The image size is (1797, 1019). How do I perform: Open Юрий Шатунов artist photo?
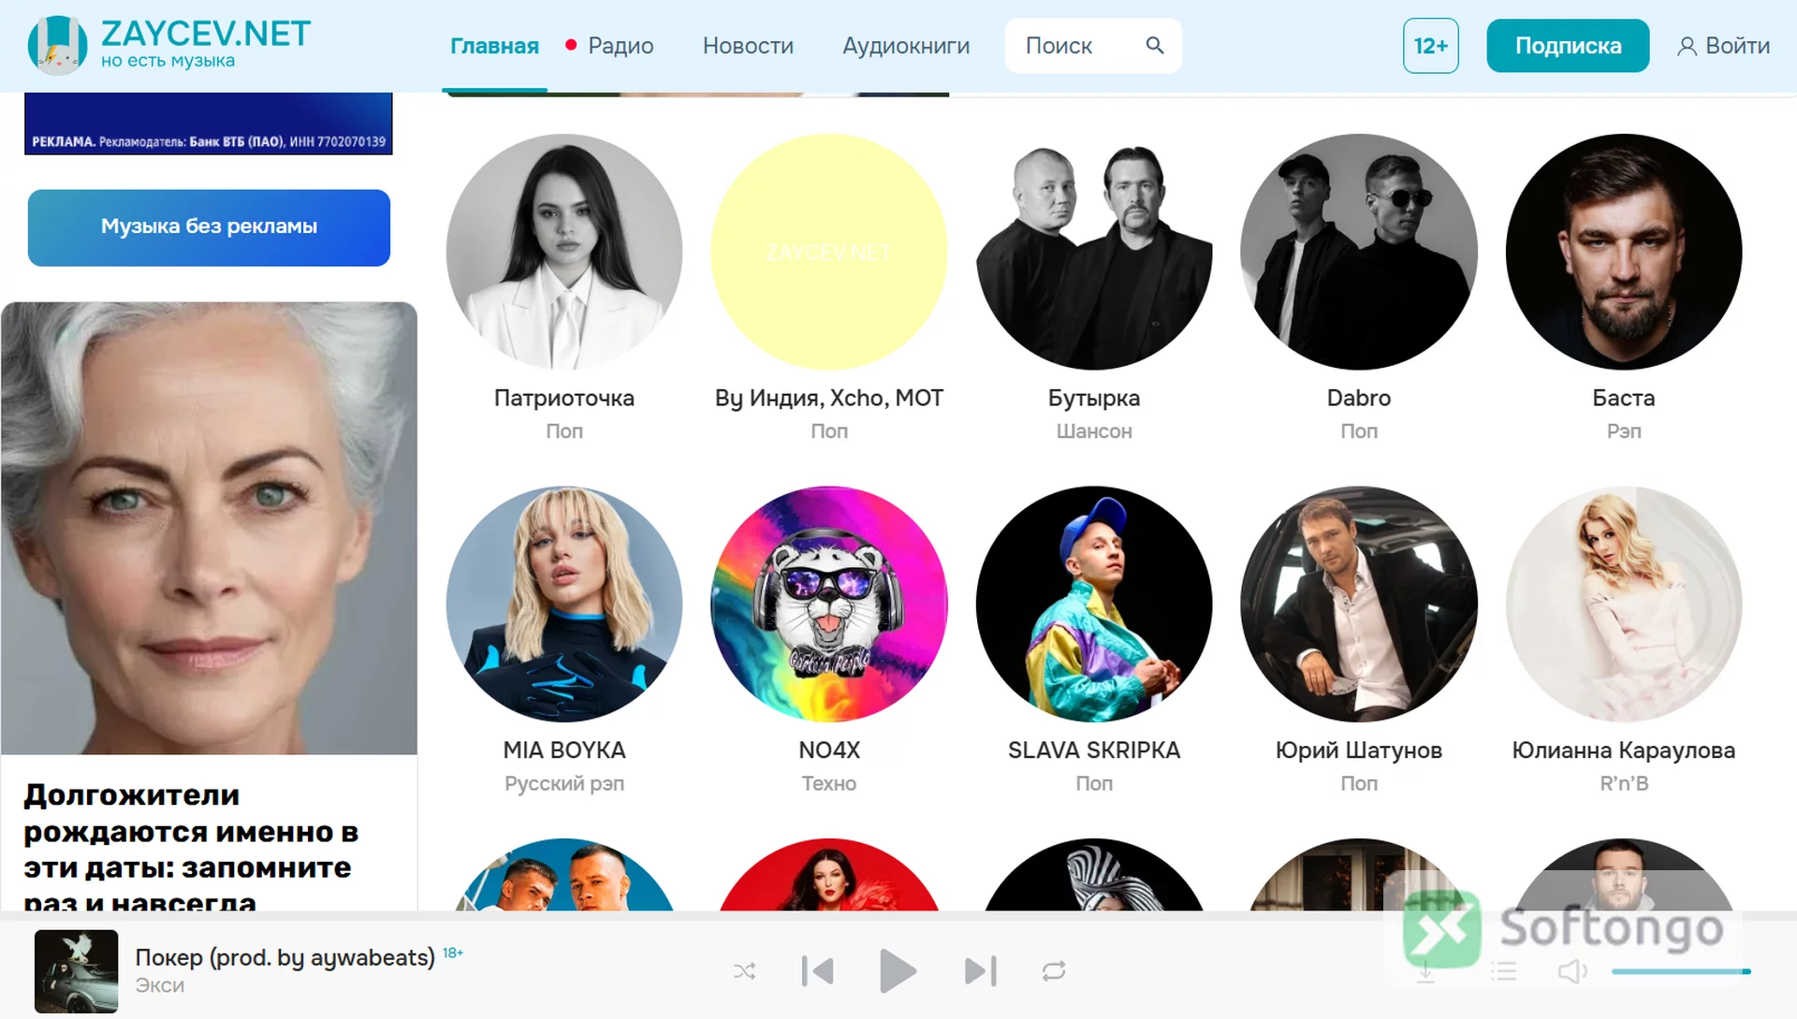pyautogui.click(x=1359, y=604)
